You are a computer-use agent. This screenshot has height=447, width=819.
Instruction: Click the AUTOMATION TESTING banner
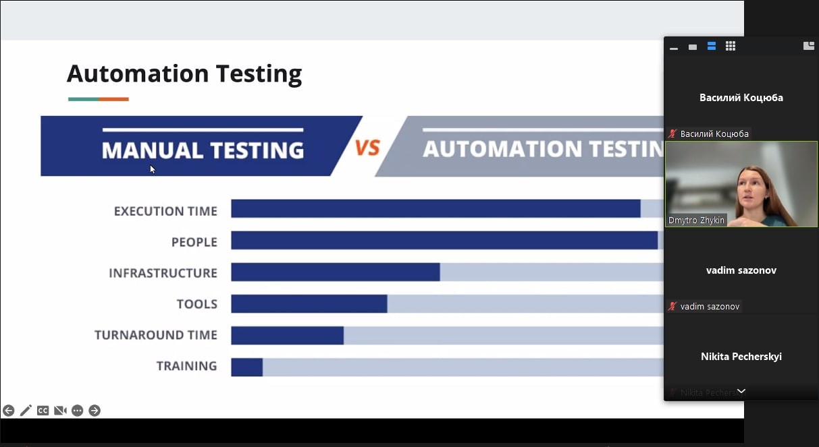pos(520,146)
